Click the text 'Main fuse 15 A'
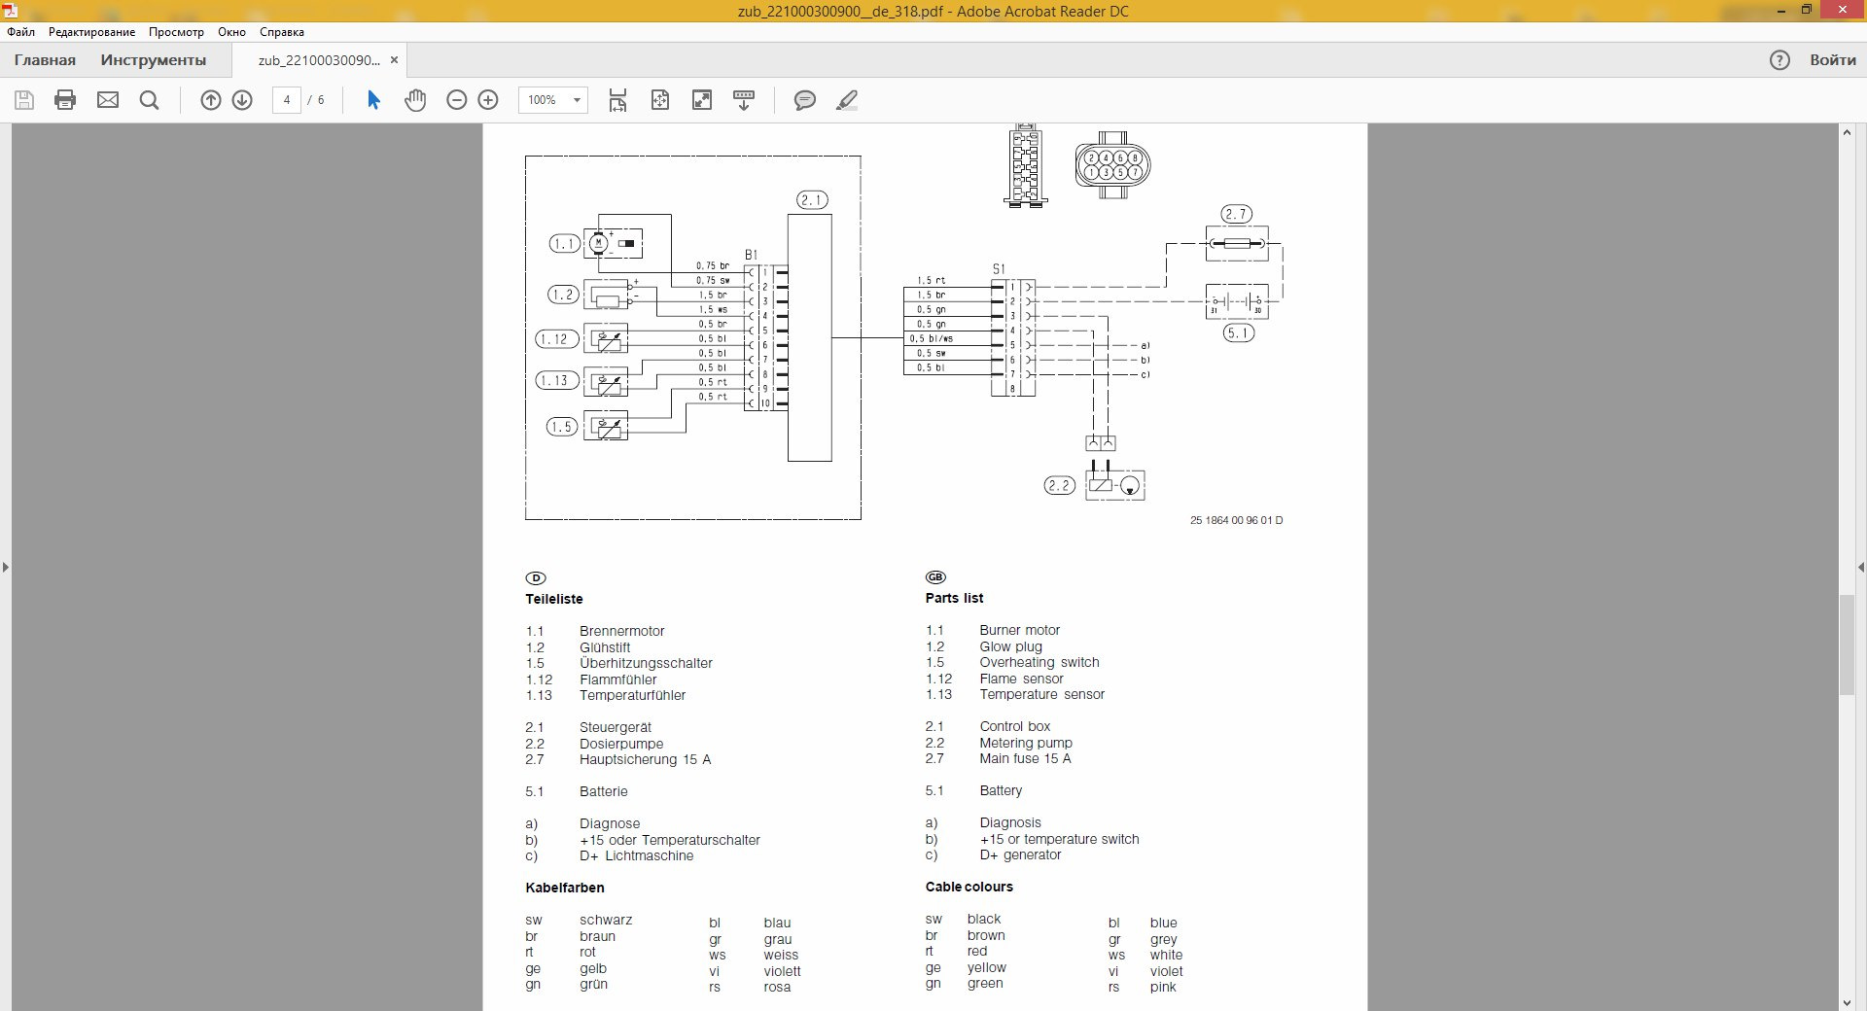Image resolution: width=1867 pixels, height=1011 pixels. tap(1025, 758)
